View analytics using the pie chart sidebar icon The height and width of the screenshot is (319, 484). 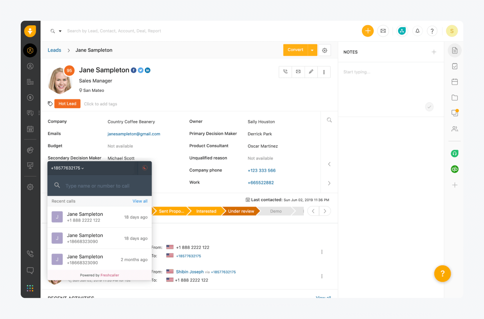click(x=30, y=150)
